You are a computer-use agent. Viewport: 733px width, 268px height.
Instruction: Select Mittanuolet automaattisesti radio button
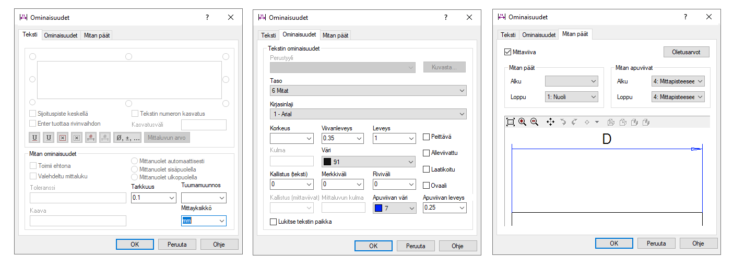click(x=135, y=162)
